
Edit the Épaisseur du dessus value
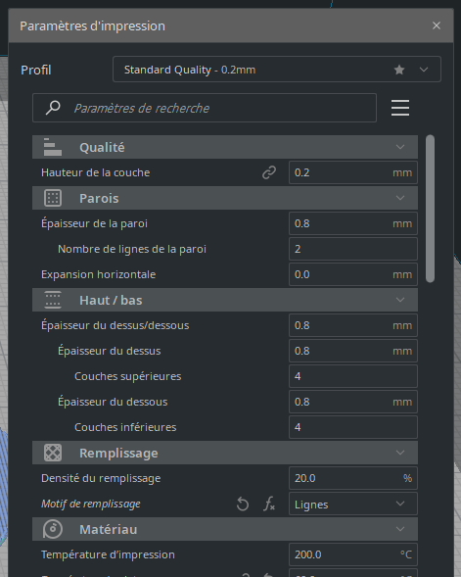coord(353,351)
